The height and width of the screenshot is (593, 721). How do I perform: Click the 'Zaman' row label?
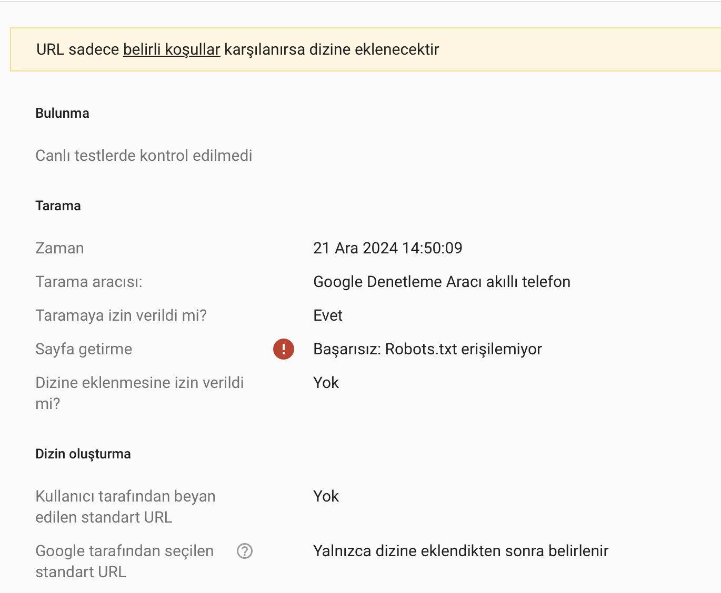(x=59, y=248)
